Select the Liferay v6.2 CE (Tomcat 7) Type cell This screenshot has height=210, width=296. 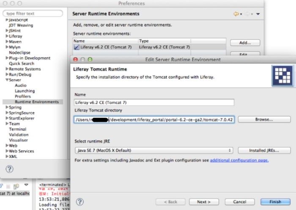[164, 47]
